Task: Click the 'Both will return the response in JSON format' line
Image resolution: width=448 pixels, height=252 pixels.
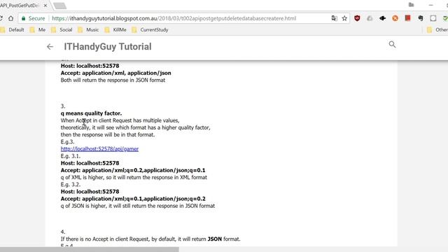Action: point(113,80)
